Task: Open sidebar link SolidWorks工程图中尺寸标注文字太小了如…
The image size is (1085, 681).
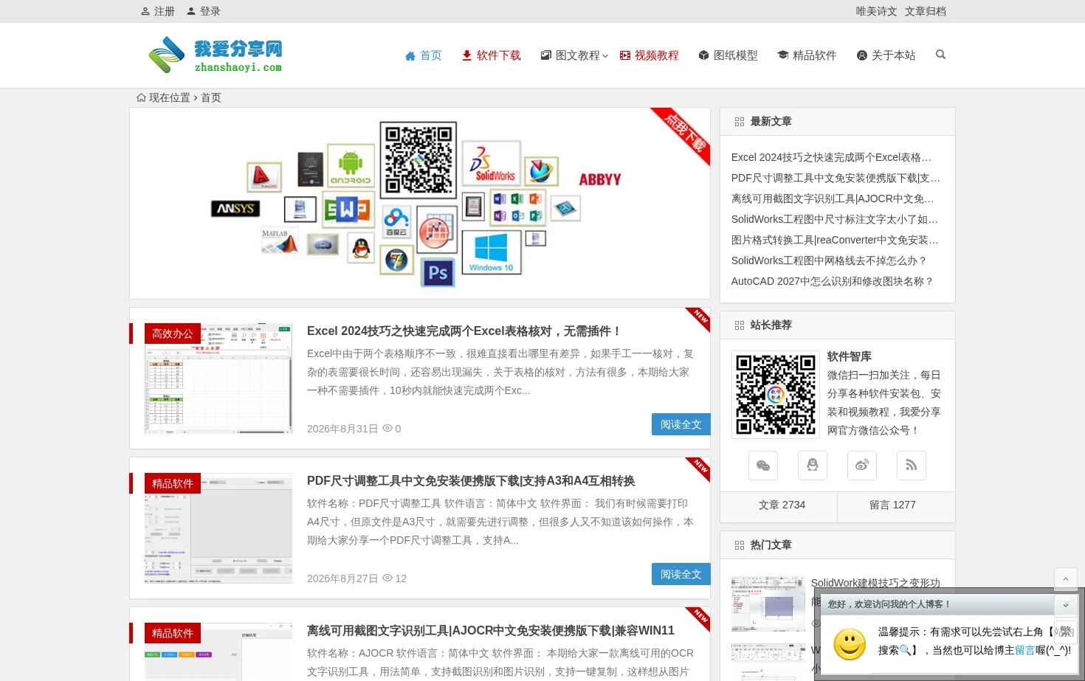Action: [835, 219]
